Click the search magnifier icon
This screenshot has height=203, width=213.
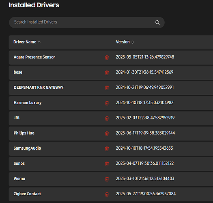coord(157,22)
